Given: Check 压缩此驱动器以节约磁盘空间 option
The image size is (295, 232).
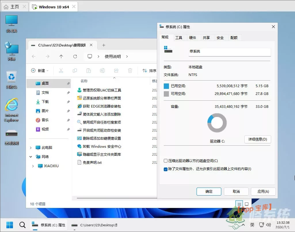Looking at the screenshot, I should (165, 161).
